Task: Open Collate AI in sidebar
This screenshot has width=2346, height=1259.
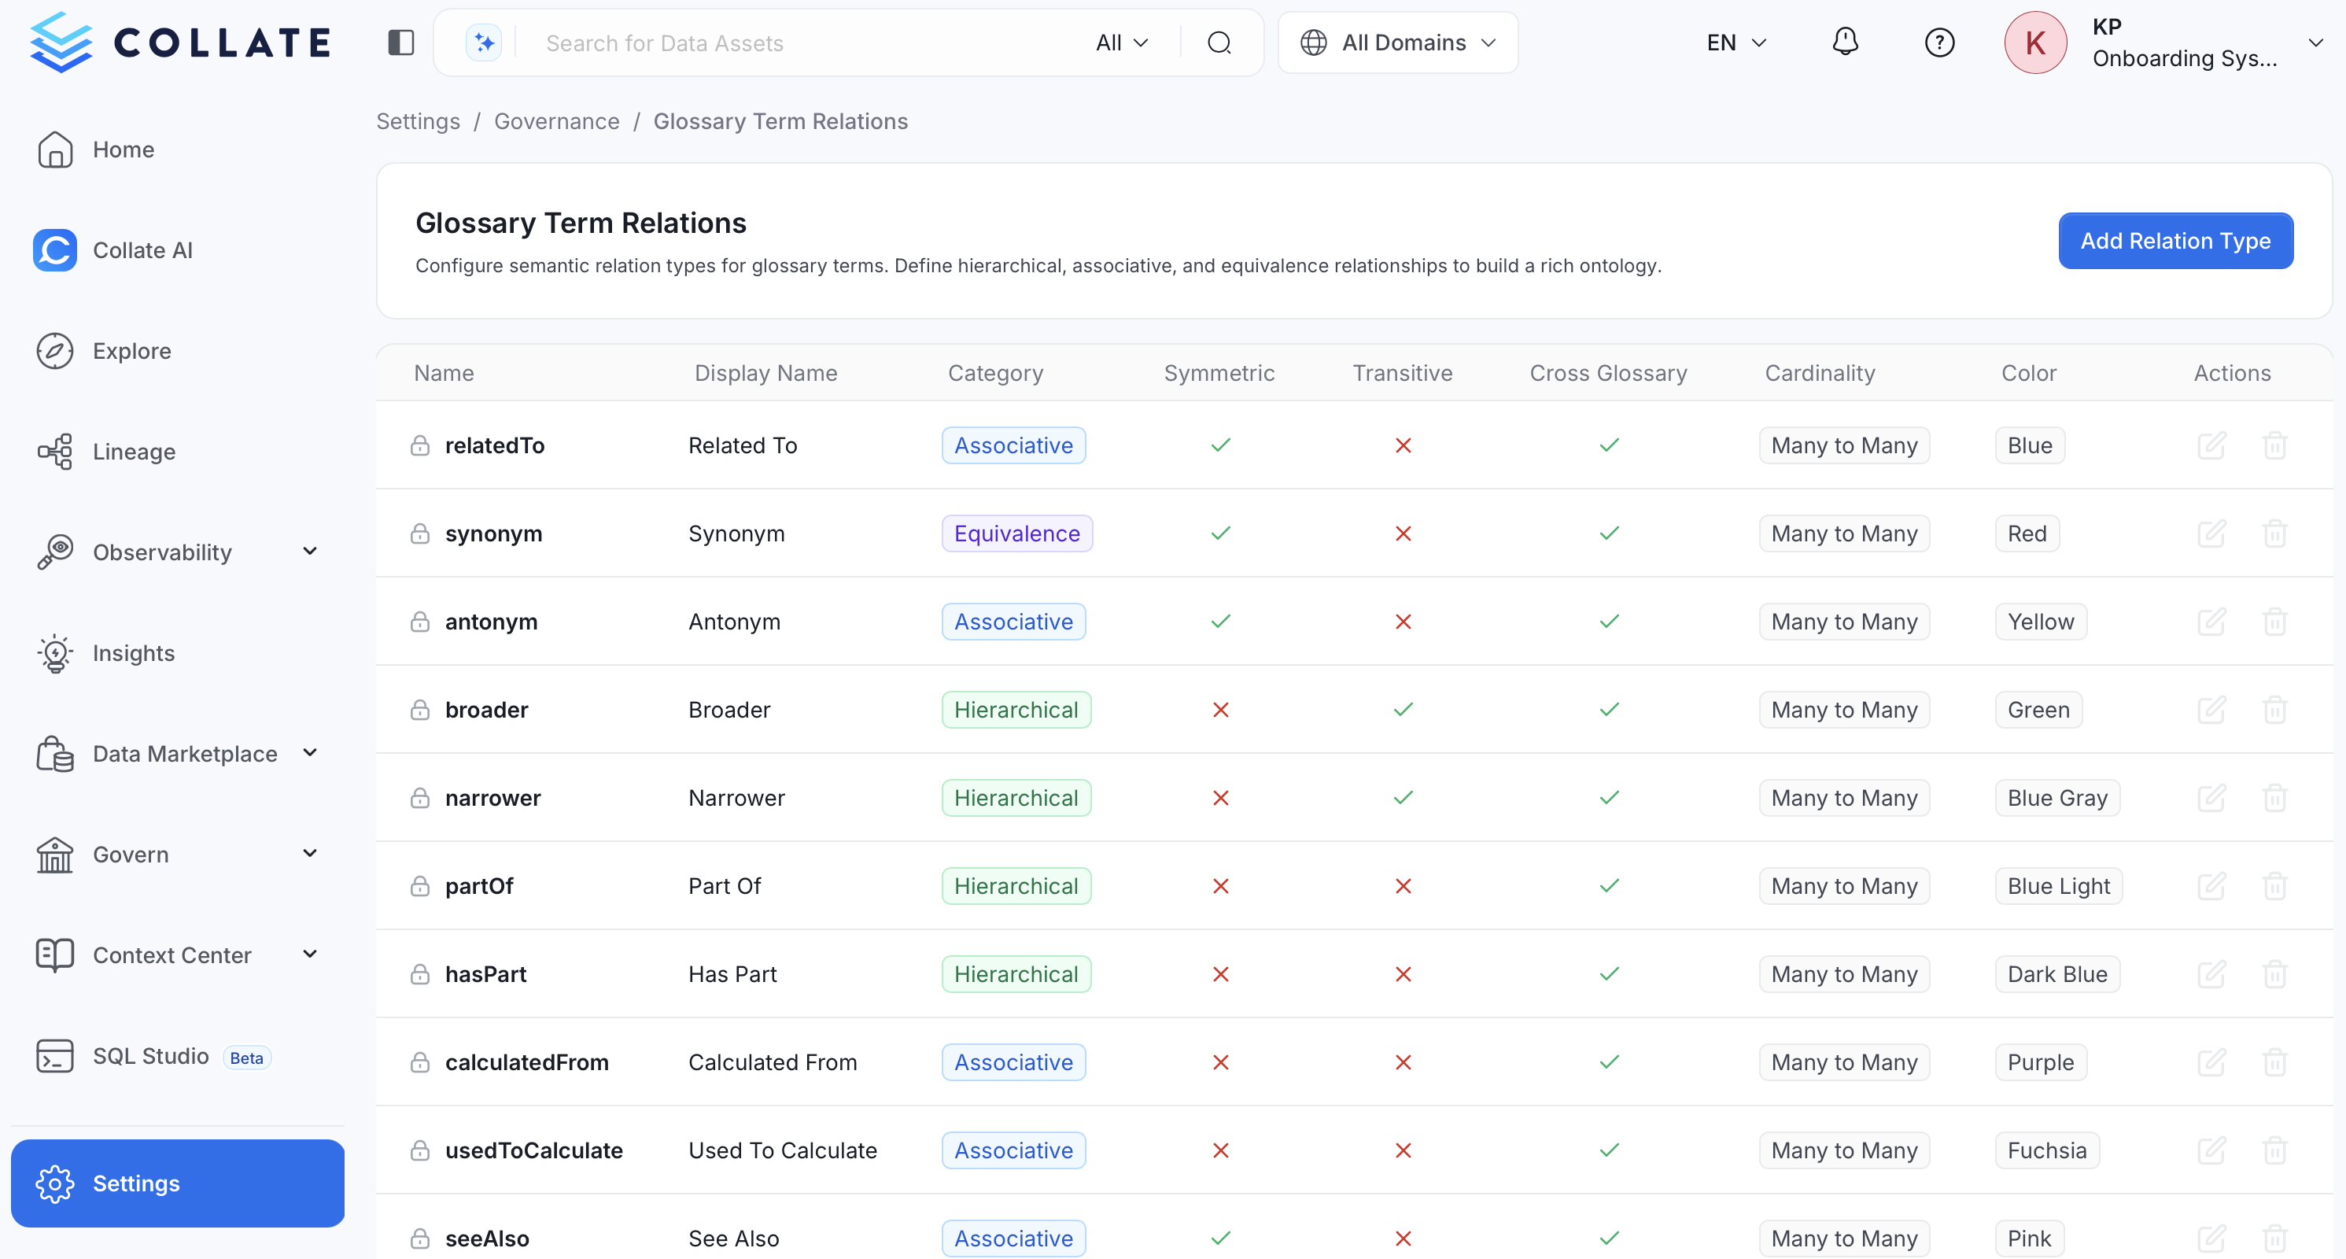Action: (178, 250)
